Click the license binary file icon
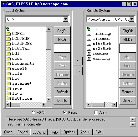Screen dimensions: 138x137 89,39
